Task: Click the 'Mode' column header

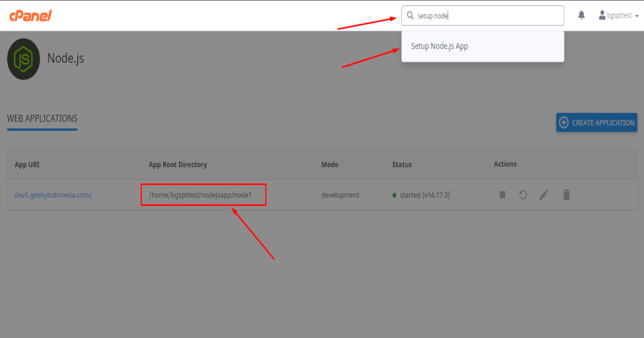Action: point(330,165)
